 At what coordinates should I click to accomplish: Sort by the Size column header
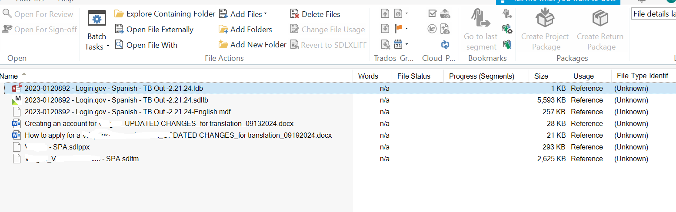point(548,76)
